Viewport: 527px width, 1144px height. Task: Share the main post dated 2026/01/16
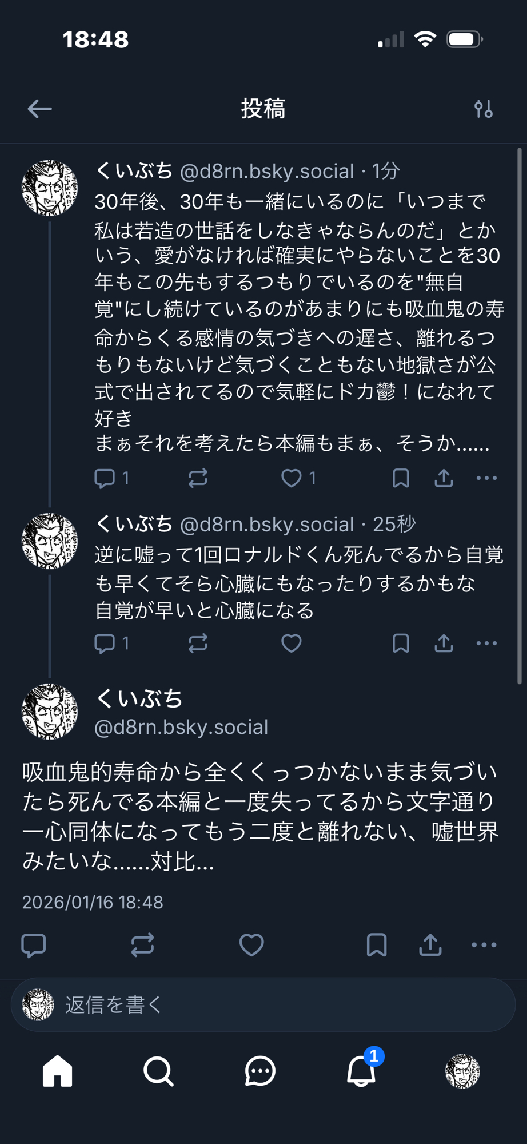(430, 945)
